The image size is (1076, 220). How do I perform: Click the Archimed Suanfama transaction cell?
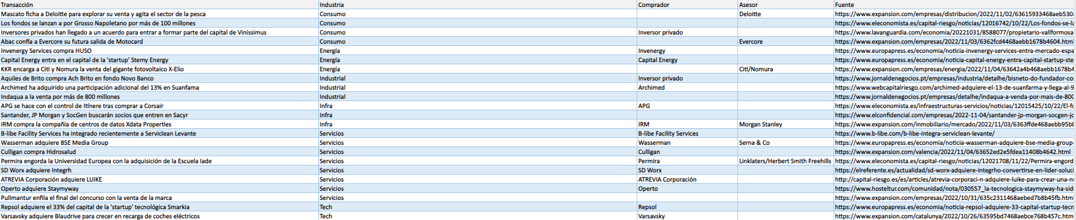(x=159, y=87)
